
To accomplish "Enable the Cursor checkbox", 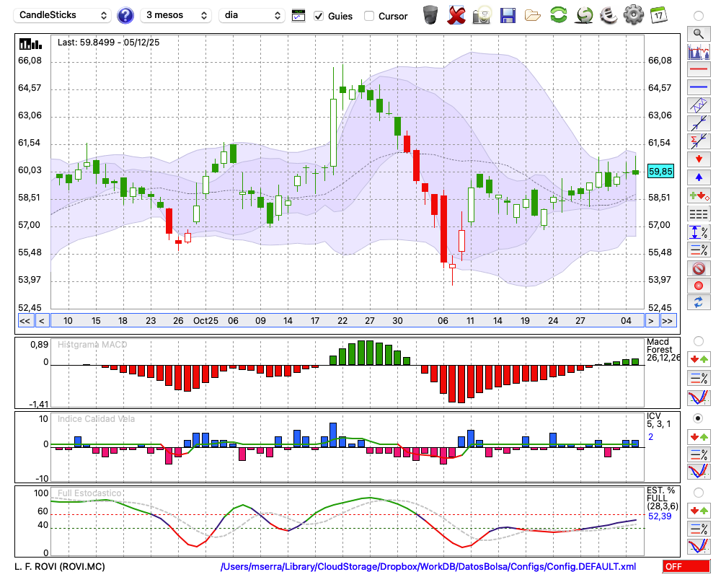I will pos(369,16).
